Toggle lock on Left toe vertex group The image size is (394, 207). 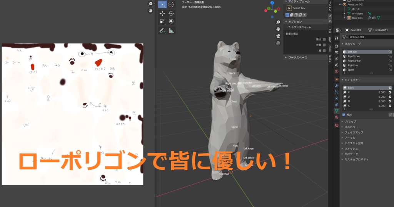click(x=390, y=52)
